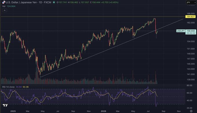197x113 pixels.
Task: Click 60.00 on the RSI axis
Action: click(189, 93)
